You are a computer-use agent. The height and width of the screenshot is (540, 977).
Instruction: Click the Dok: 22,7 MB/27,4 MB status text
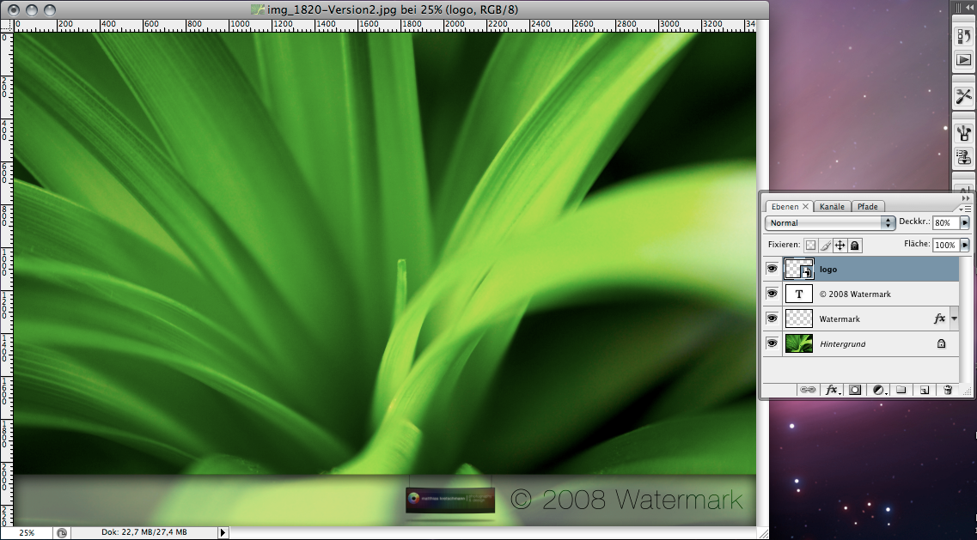coord(144,532)
